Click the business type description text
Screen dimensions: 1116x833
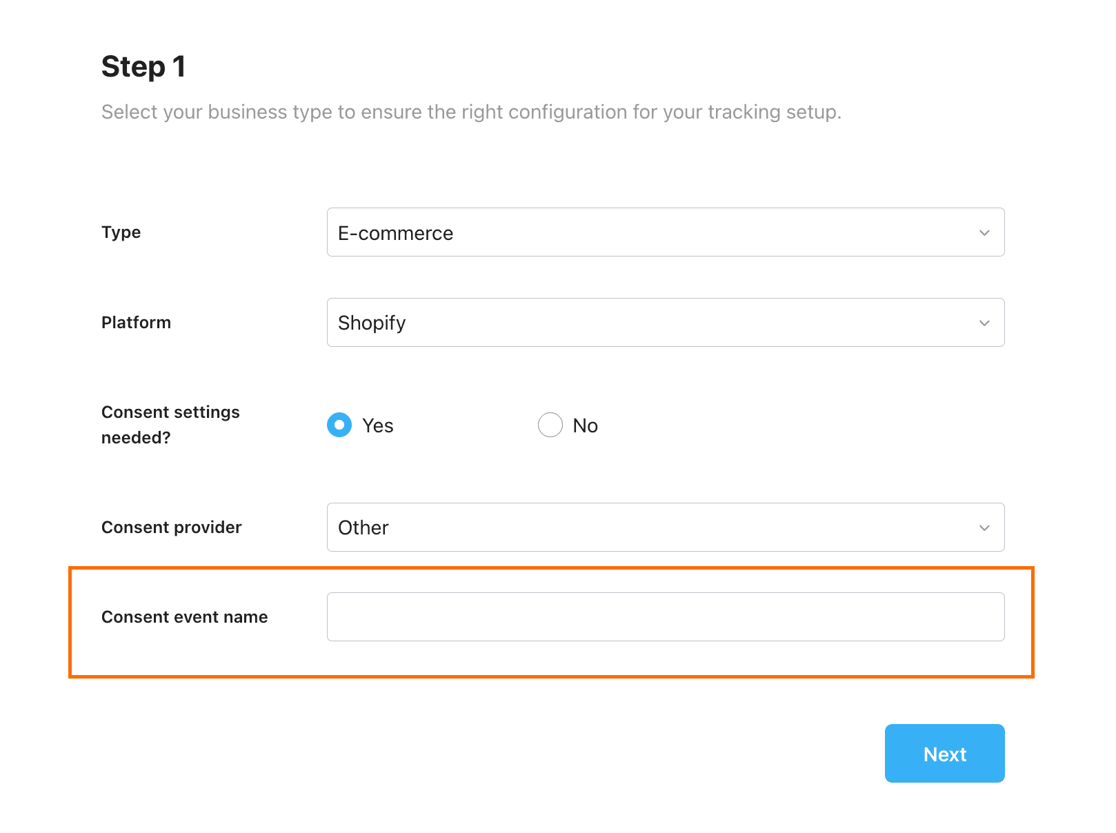[x=471, y=112]
